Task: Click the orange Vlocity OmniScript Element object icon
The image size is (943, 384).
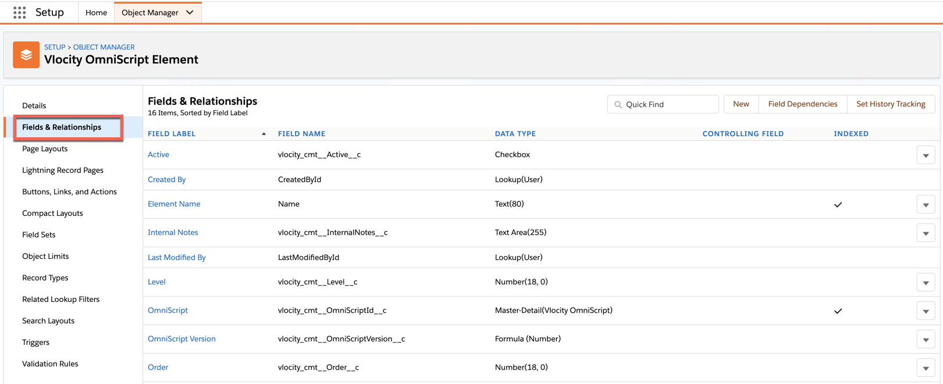Action: click(x=26, y=55)
